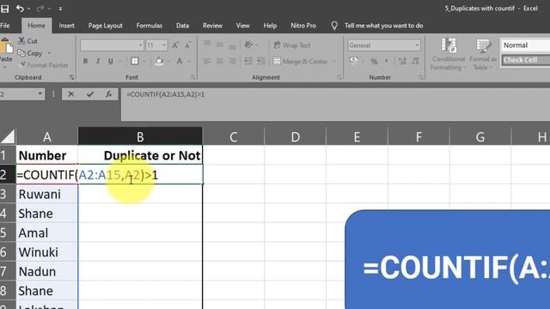Click the Decrease Decimal icon

pos(416,61)
